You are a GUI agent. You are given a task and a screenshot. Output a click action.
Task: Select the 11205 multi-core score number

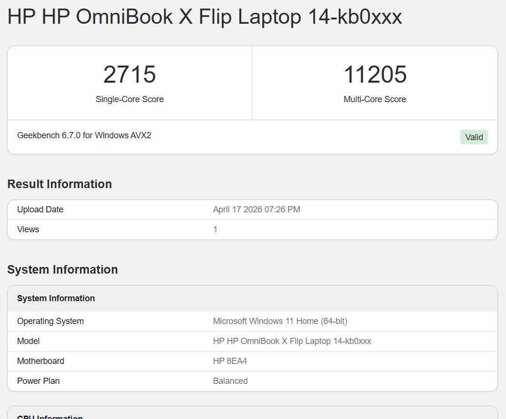[375, 75]
